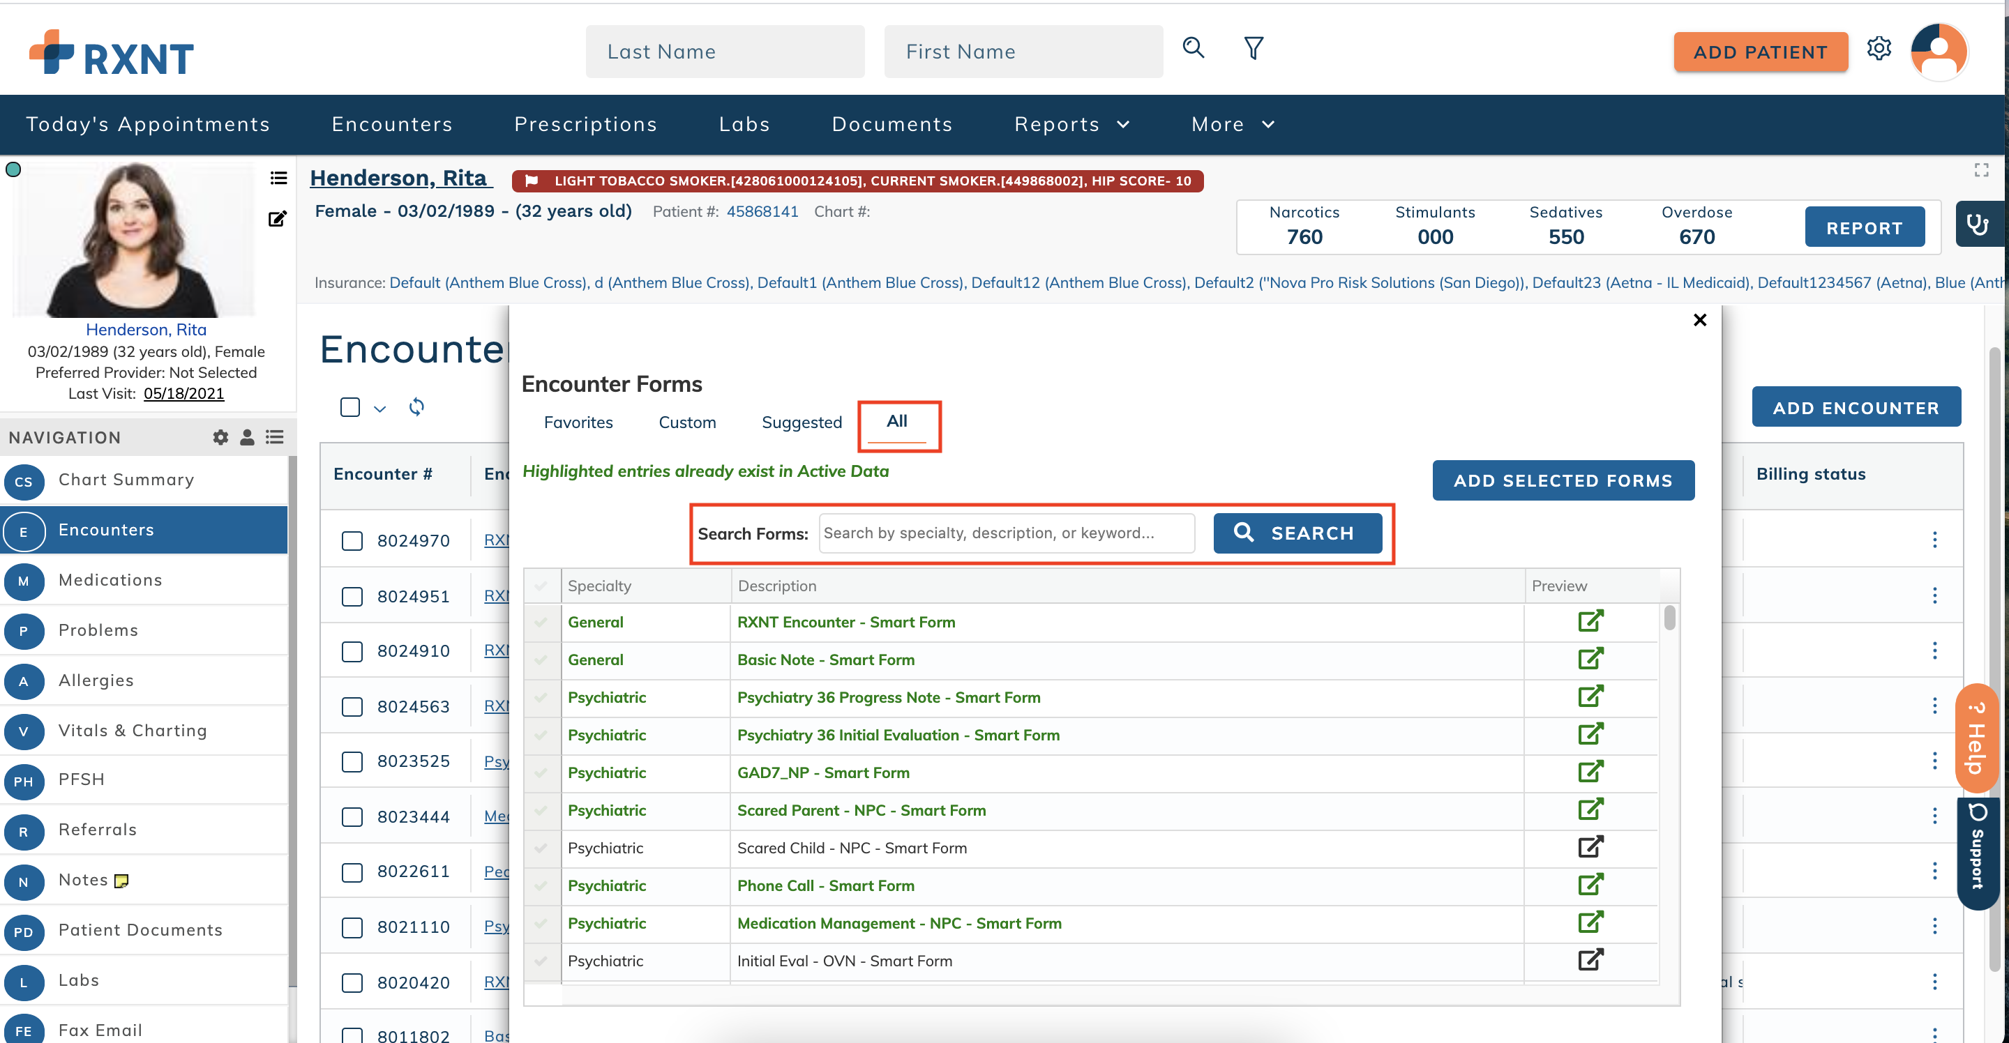Viewport: 2009px width, 1043px height.
Task: Open the select-all chevron dropdown
Action: pos(379,409)
